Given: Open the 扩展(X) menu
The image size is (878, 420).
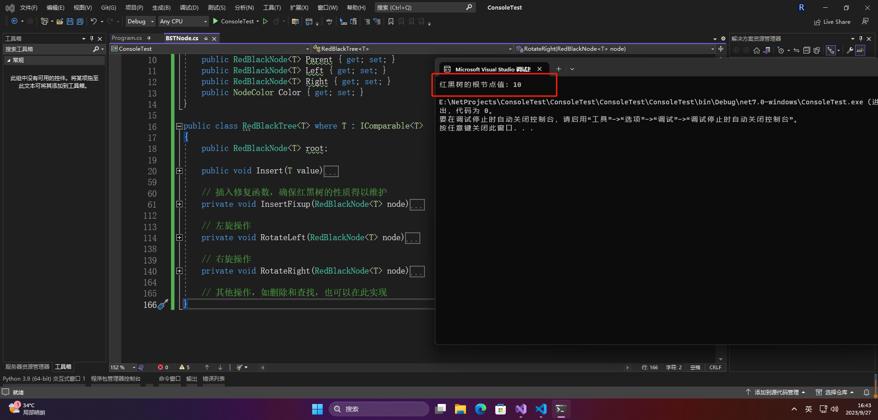Looking at the screenshot, I should (299, 8).
